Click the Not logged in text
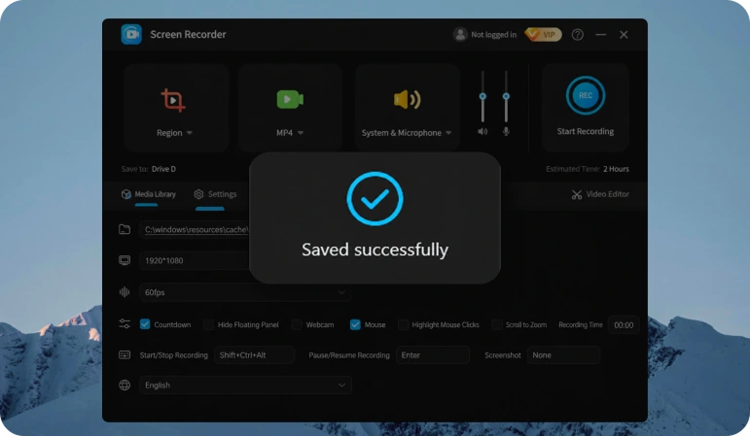 point(493,34)
